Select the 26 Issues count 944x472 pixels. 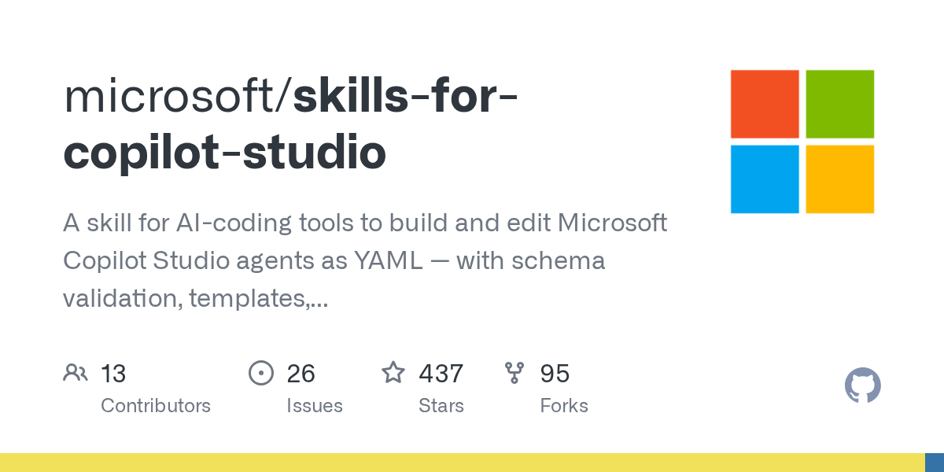tap(301, 373)
